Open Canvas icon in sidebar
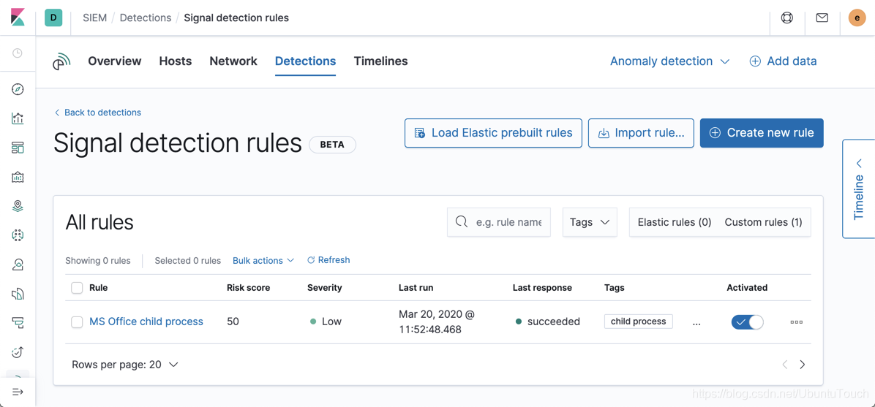875x407 pixels. tap(18, 177)
